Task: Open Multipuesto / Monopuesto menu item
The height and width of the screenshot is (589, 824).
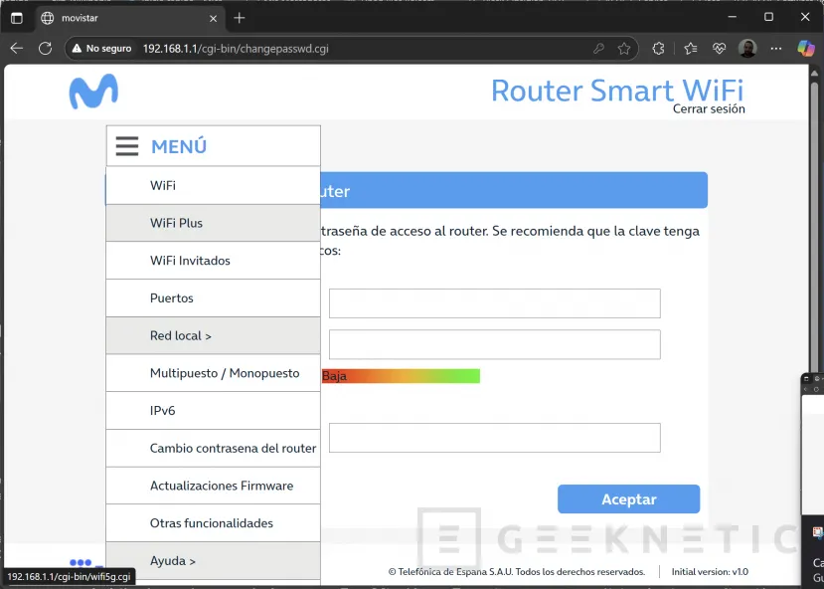Action: pos(214,373)
